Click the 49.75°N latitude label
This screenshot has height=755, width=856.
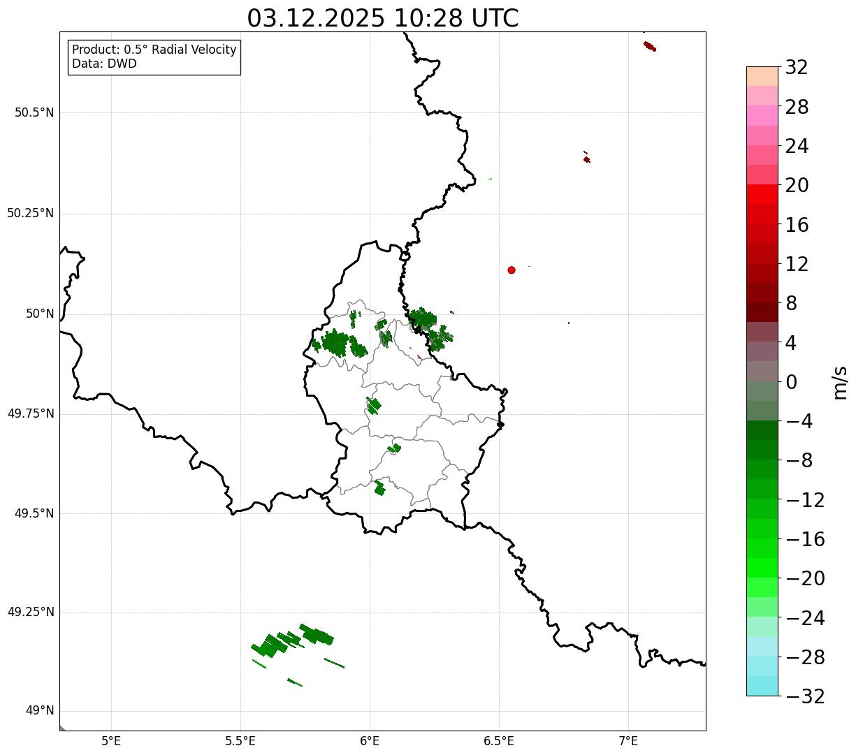click(x=31, y=413)
